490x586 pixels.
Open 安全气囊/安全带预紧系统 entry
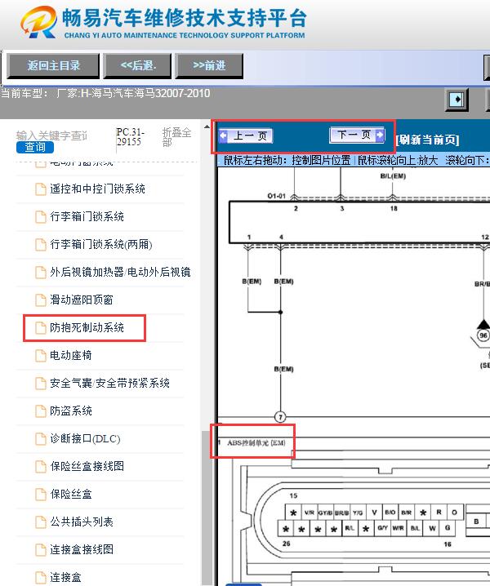coord(110,383)
